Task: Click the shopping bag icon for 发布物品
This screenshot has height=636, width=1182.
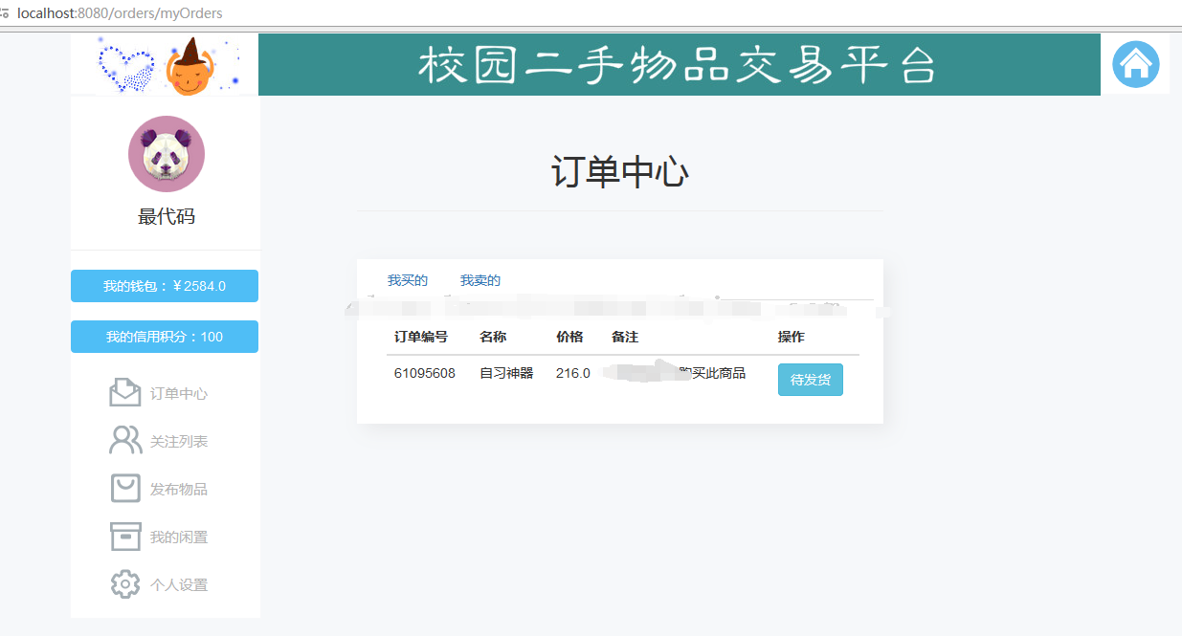Action: (125, 489)
